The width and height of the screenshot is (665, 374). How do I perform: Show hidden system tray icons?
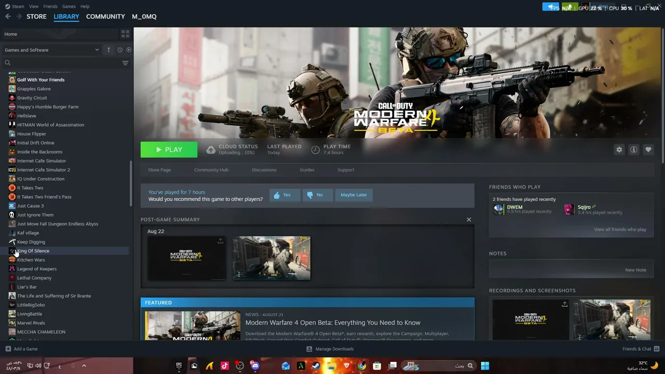coord(84,366)
